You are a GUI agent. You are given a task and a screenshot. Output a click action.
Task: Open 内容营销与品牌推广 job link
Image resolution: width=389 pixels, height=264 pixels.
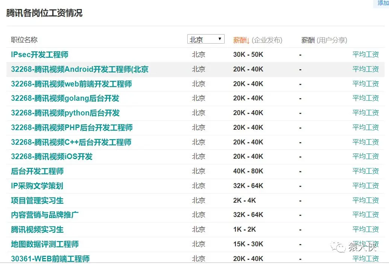[45, 215]
